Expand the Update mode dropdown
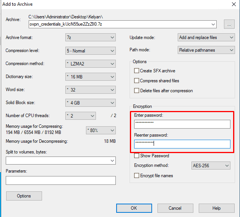 pyautogui.click(x=206, y=38)
